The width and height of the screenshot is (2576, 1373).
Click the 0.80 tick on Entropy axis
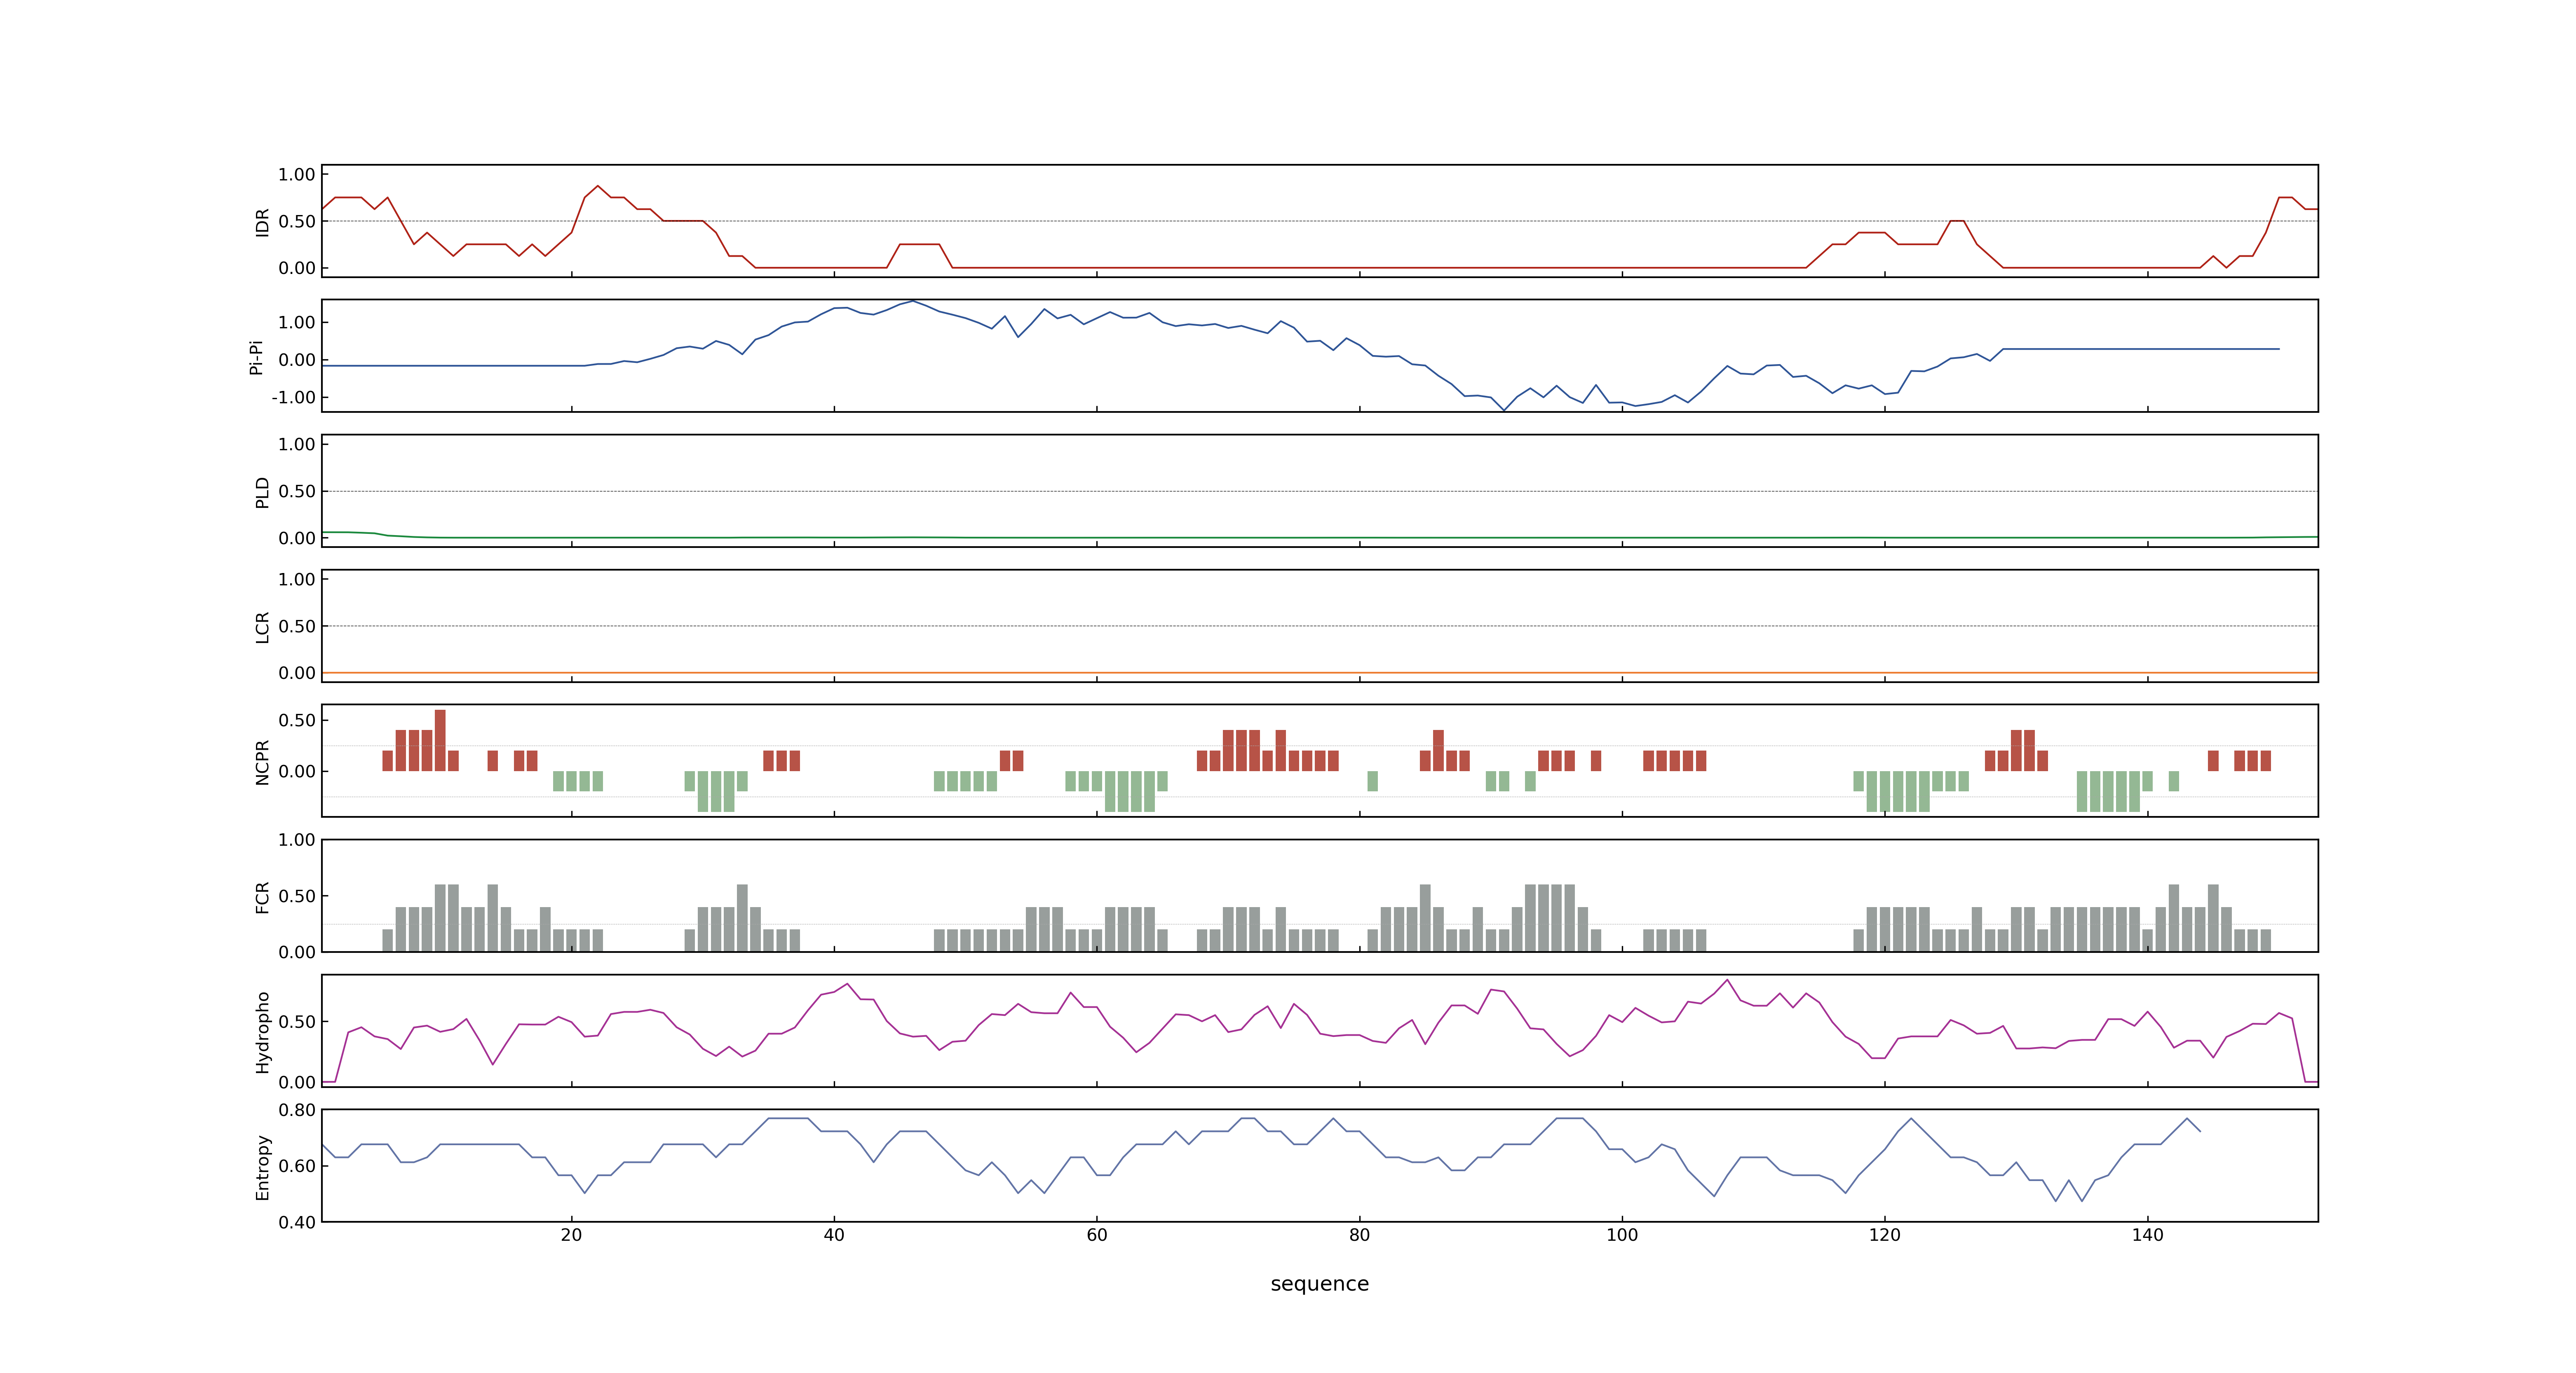297,1110
